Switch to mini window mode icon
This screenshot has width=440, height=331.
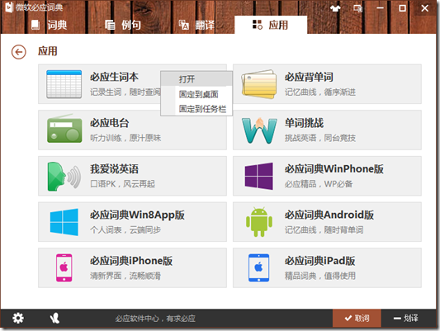point(357,8)
